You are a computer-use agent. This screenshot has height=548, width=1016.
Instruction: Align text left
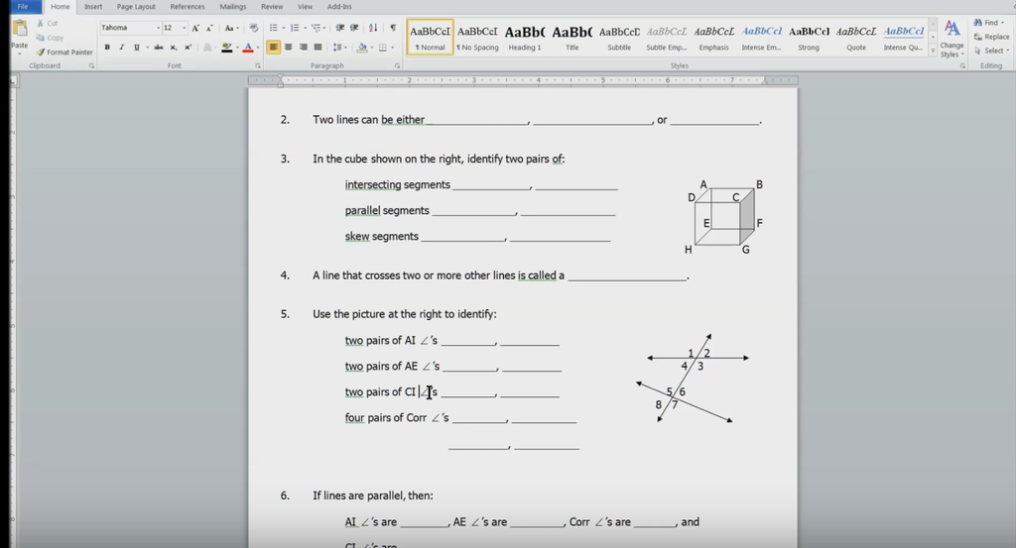click(x=274, y=48)
